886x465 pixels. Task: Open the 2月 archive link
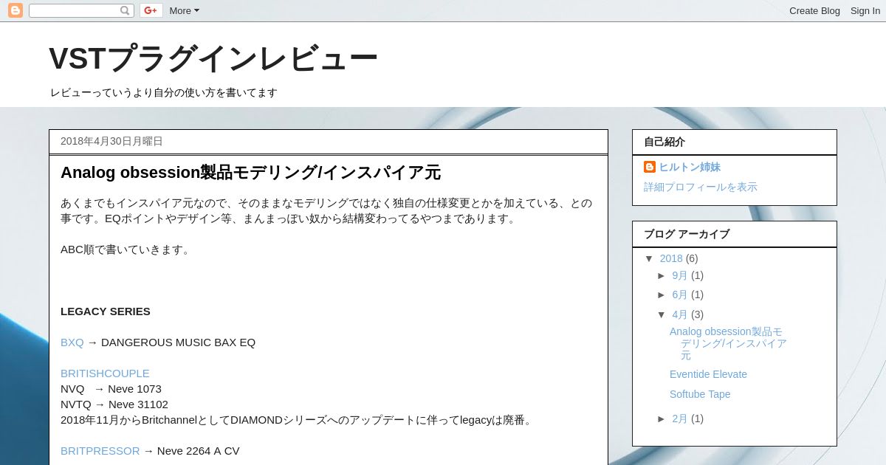point(680,418)
